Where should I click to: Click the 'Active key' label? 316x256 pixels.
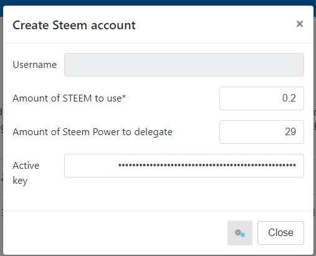point(26,173)
